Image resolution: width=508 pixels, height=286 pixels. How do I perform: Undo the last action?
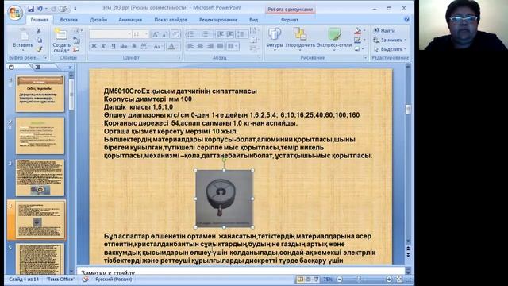[x=40, y=9]
